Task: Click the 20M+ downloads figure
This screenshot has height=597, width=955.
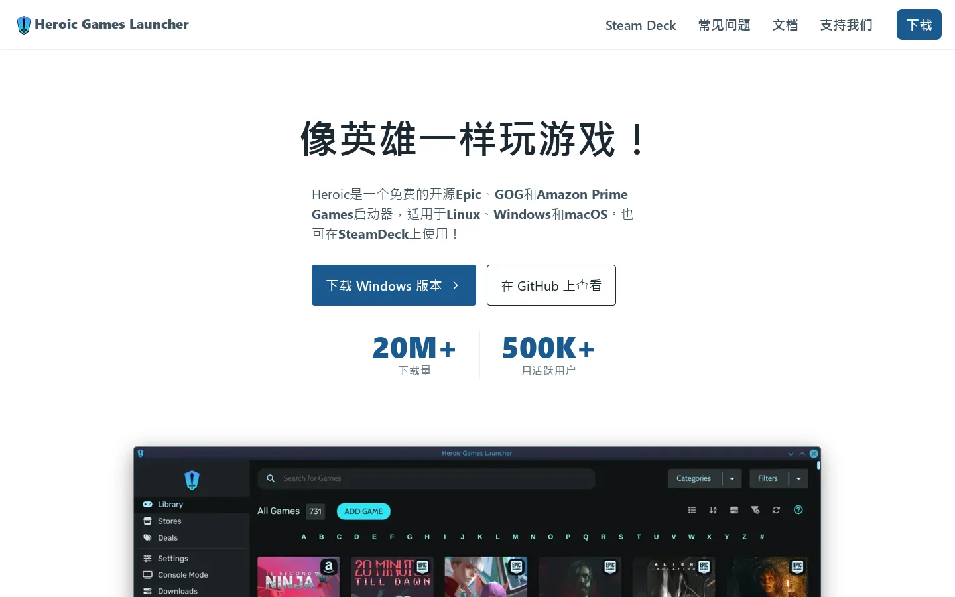Action: click(x=414, y=348)
